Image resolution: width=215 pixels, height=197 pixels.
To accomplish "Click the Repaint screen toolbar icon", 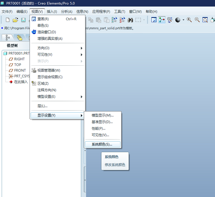I will (x=154, y=20).
